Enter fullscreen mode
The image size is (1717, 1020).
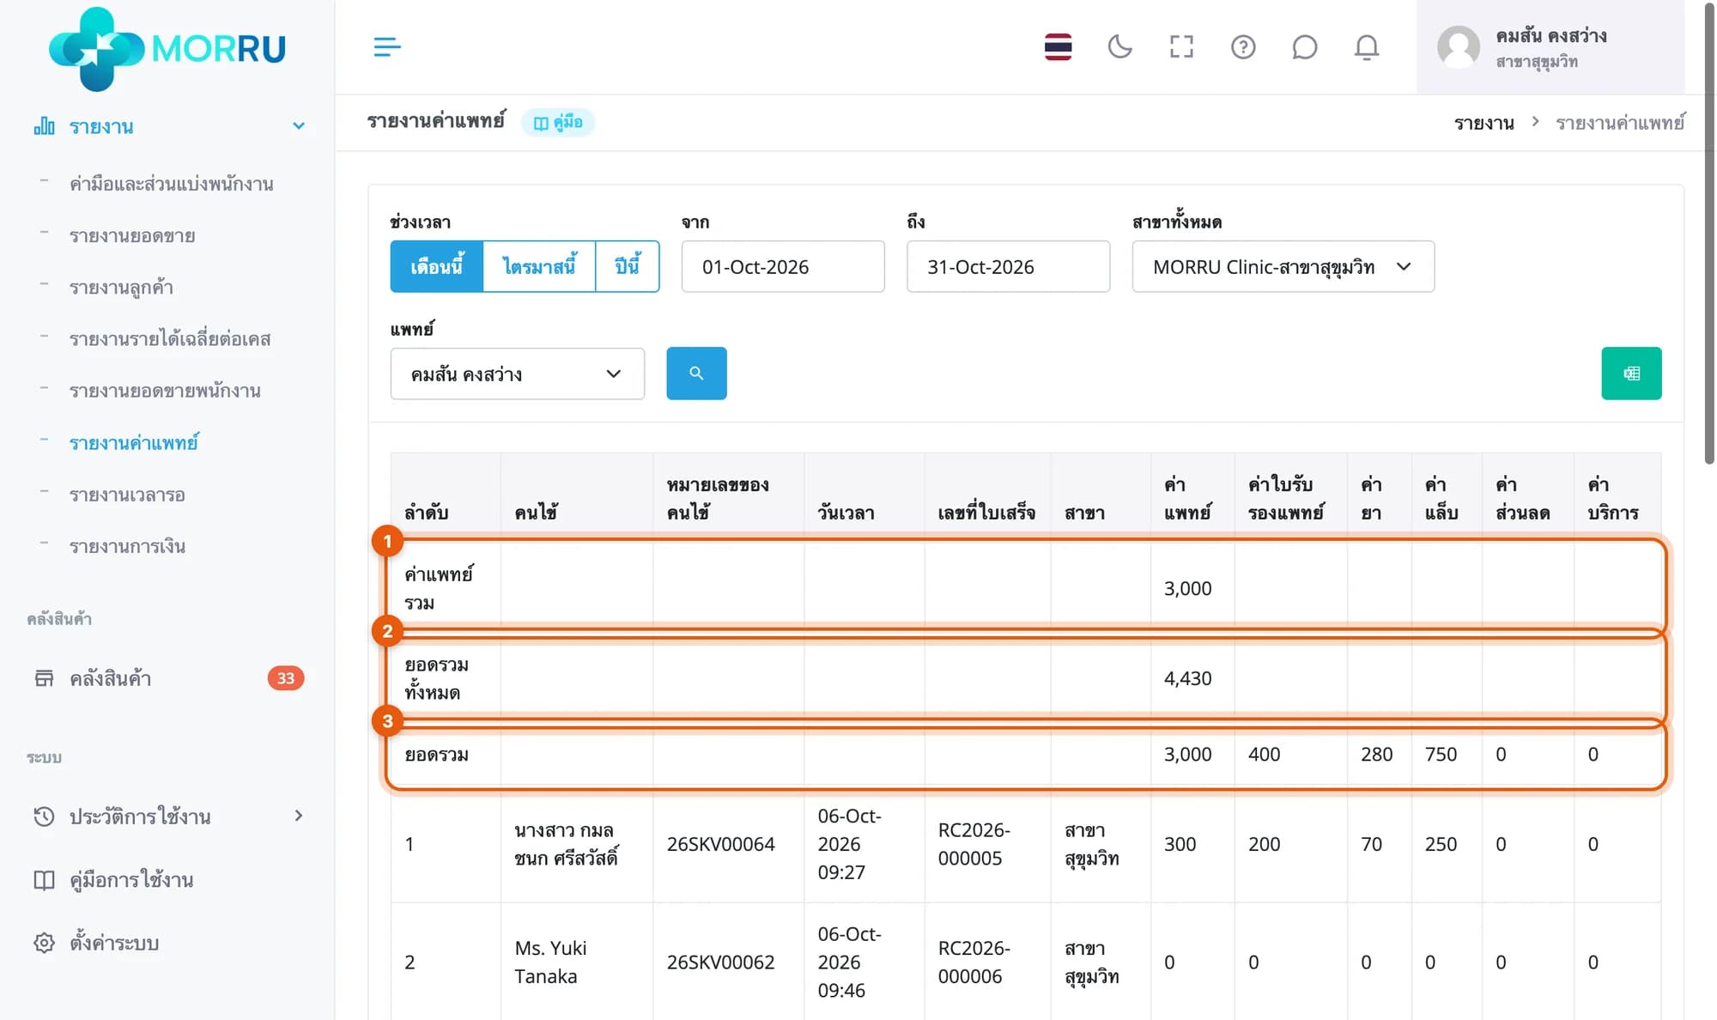pyautogui.click(x=1181, y=46)
